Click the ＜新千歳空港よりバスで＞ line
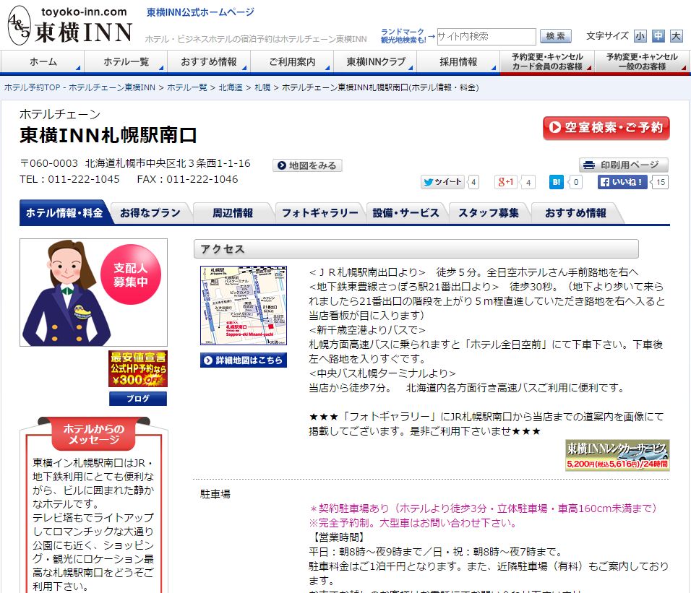Screen dimensions: 691x593 tap(367, 330)
